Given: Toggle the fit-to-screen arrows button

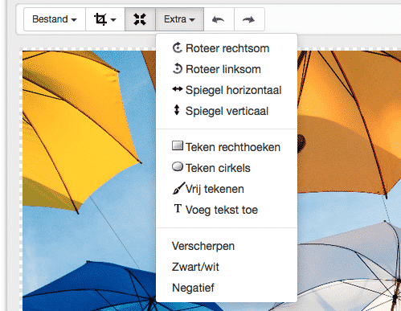Looking at the screenshot, I should pos(140,19).
